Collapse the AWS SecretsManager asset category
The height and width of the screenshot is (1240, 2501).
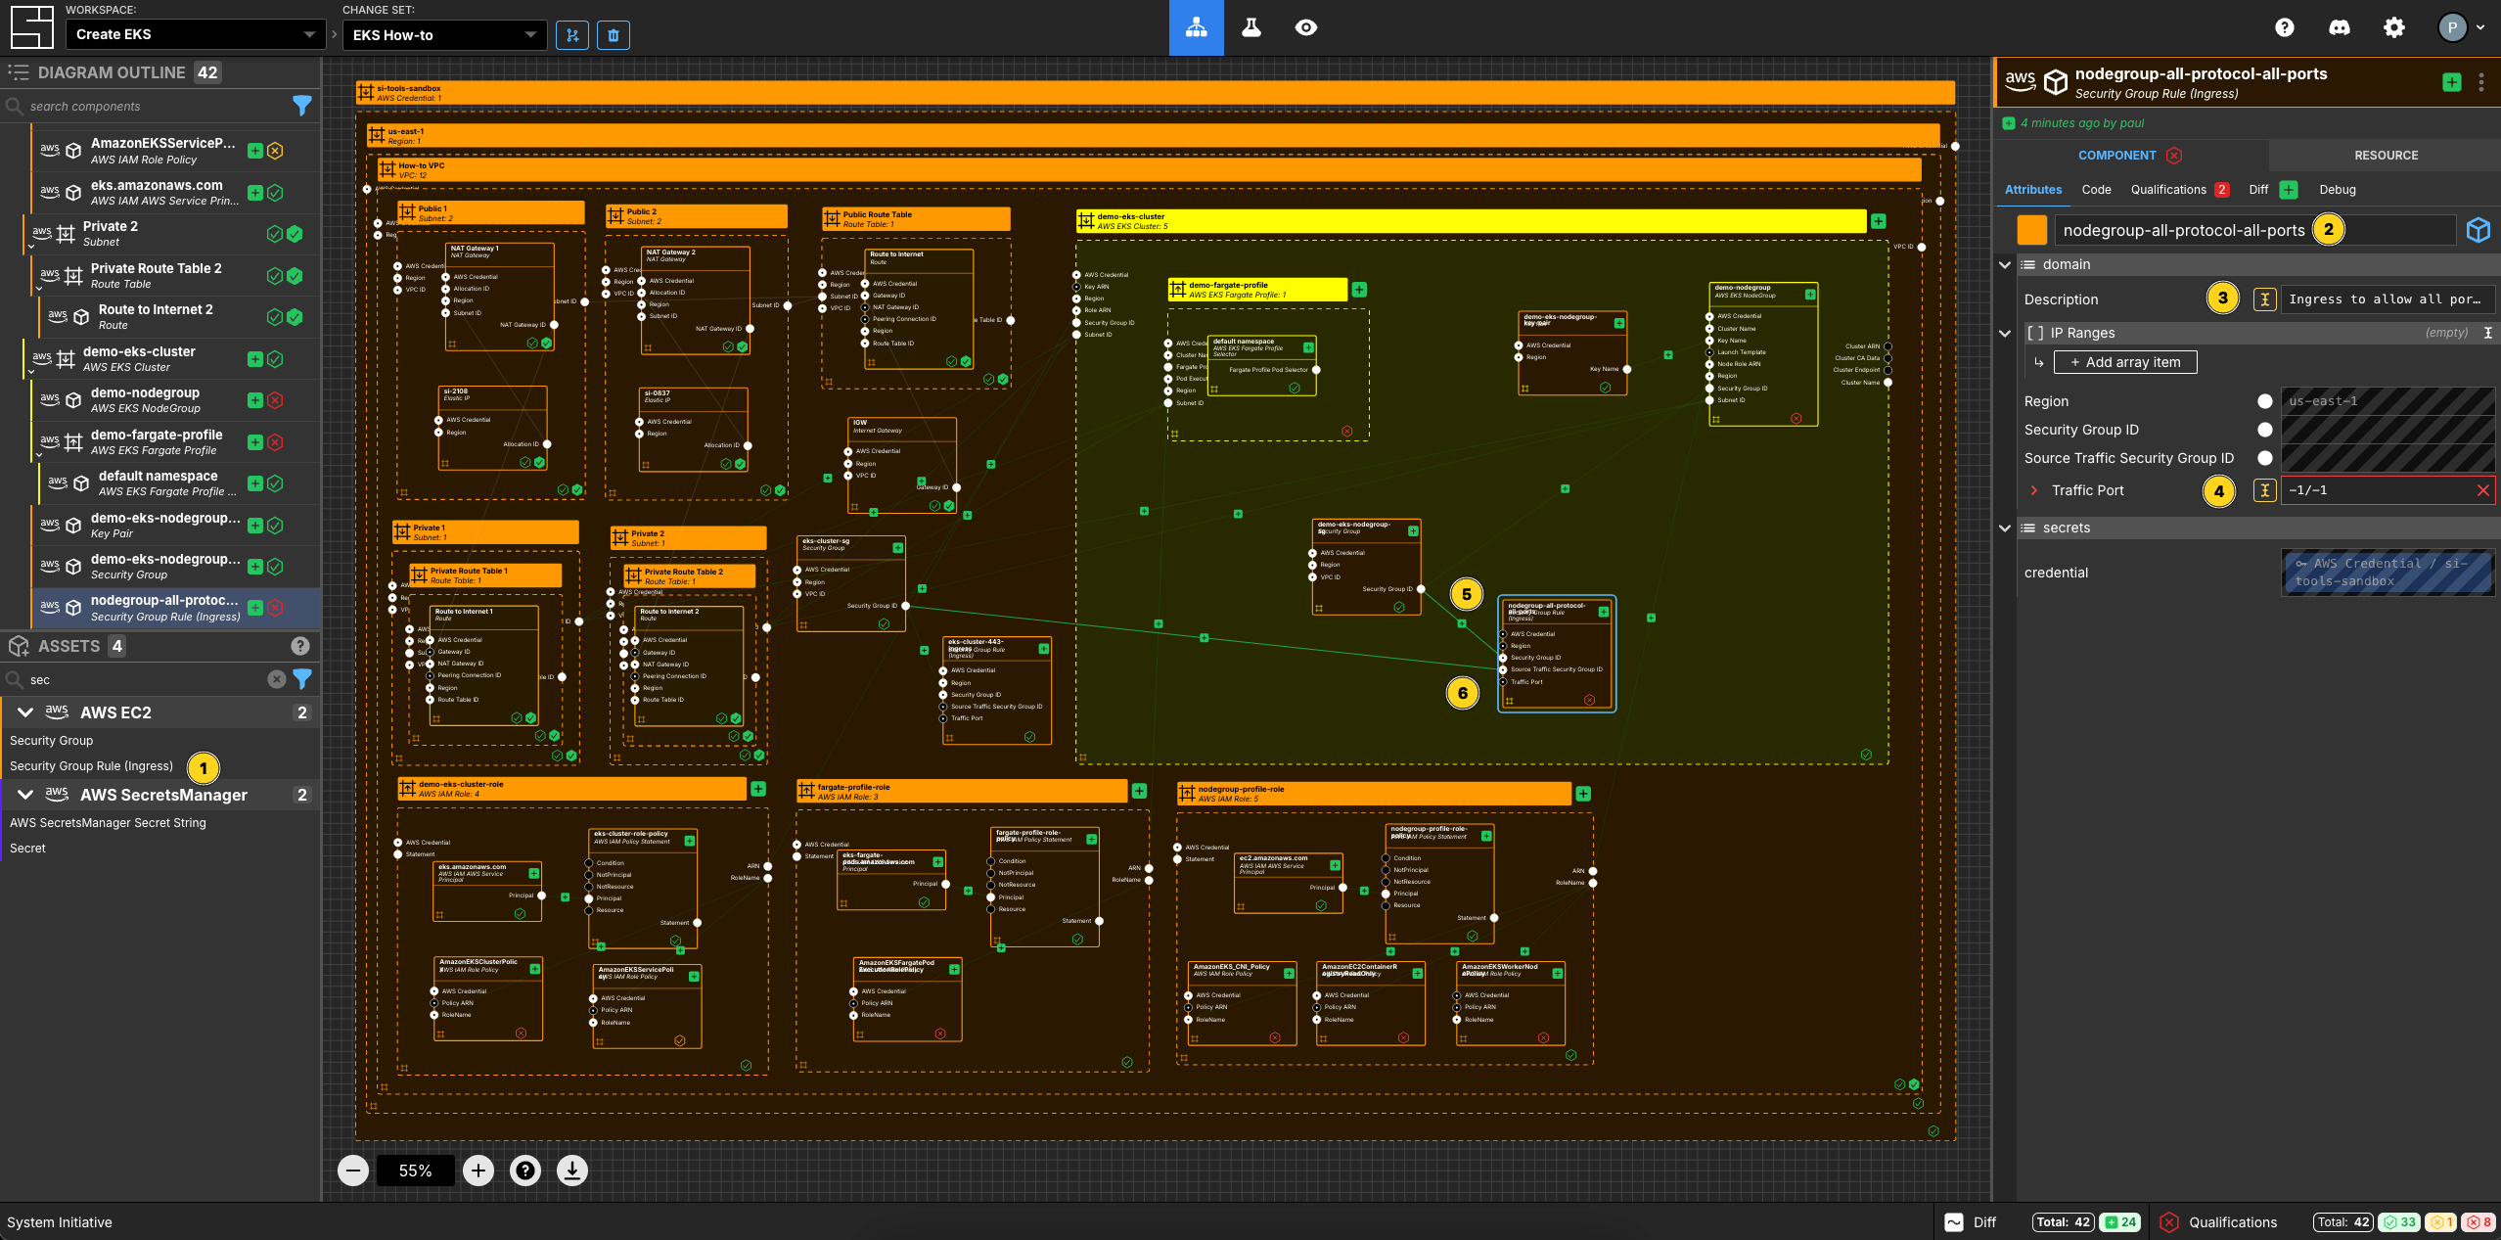coord(25,795)
